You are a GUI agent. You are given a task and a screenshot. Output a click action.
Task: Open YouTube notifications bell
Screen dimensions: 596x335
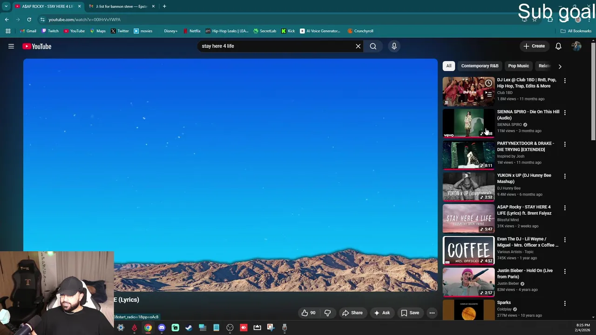click(558, 46)
